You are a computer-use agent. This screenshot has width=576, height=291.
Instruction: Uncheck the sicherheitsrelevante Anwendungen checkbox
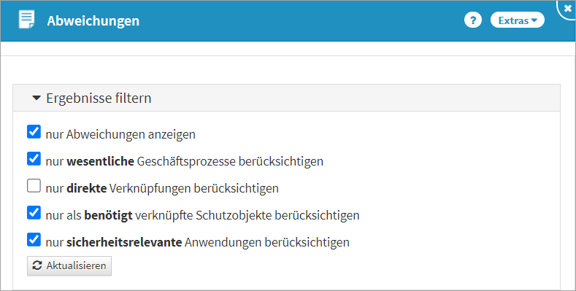(x=34, y=240)
